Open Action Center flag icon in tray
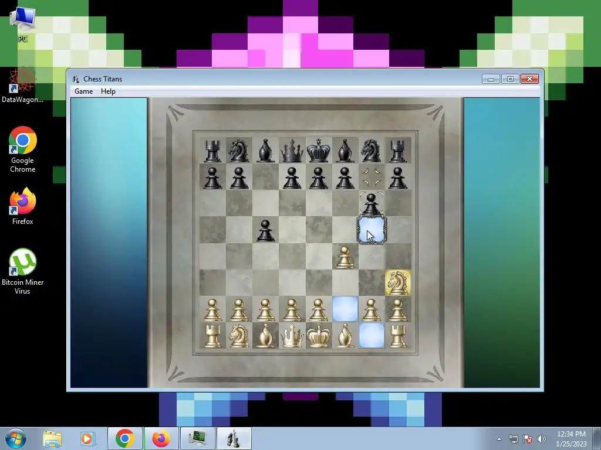 528,439
